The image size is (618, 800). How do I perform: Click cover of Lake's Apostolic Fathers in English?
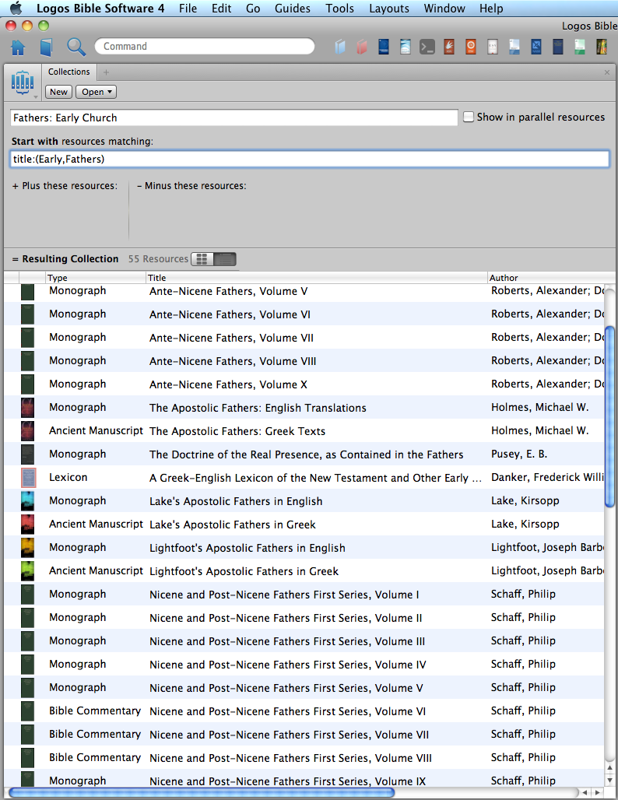27,501
